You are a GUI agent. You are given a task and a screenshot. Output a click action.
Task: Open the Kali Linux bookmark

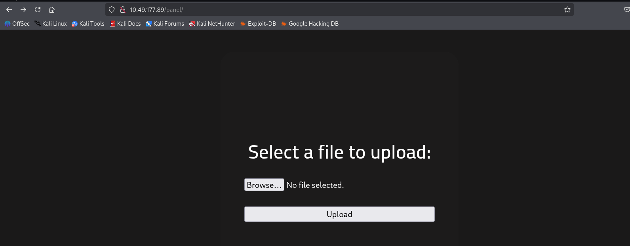pos(51,24)
